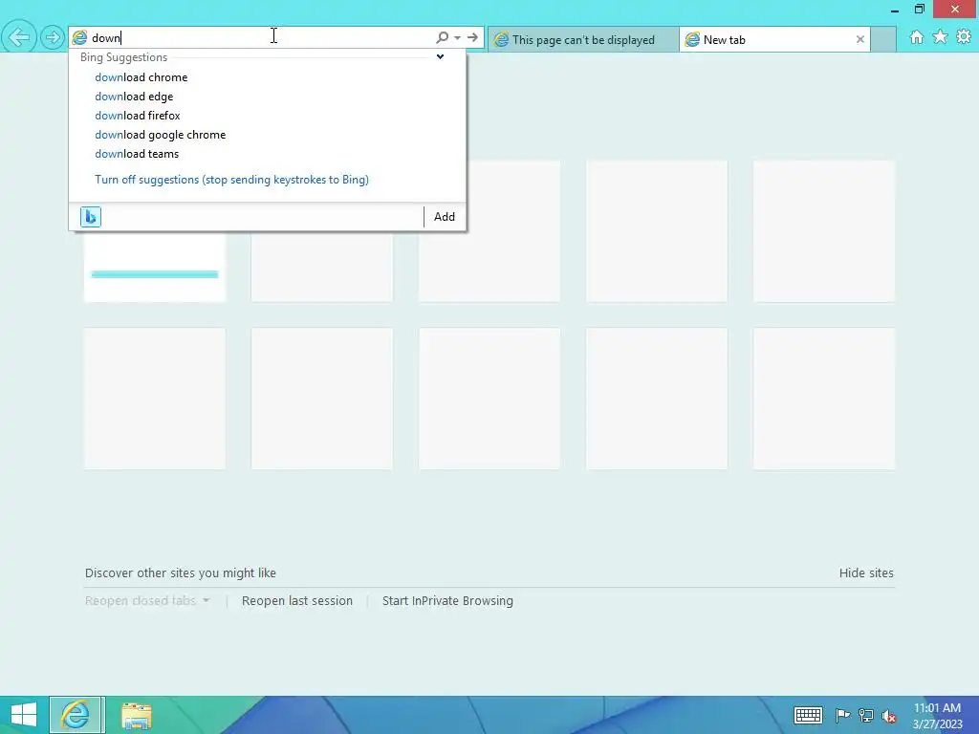Open the Tools gear icon
The width and height of the screenshot is (979, 734).
click(964, 37)
